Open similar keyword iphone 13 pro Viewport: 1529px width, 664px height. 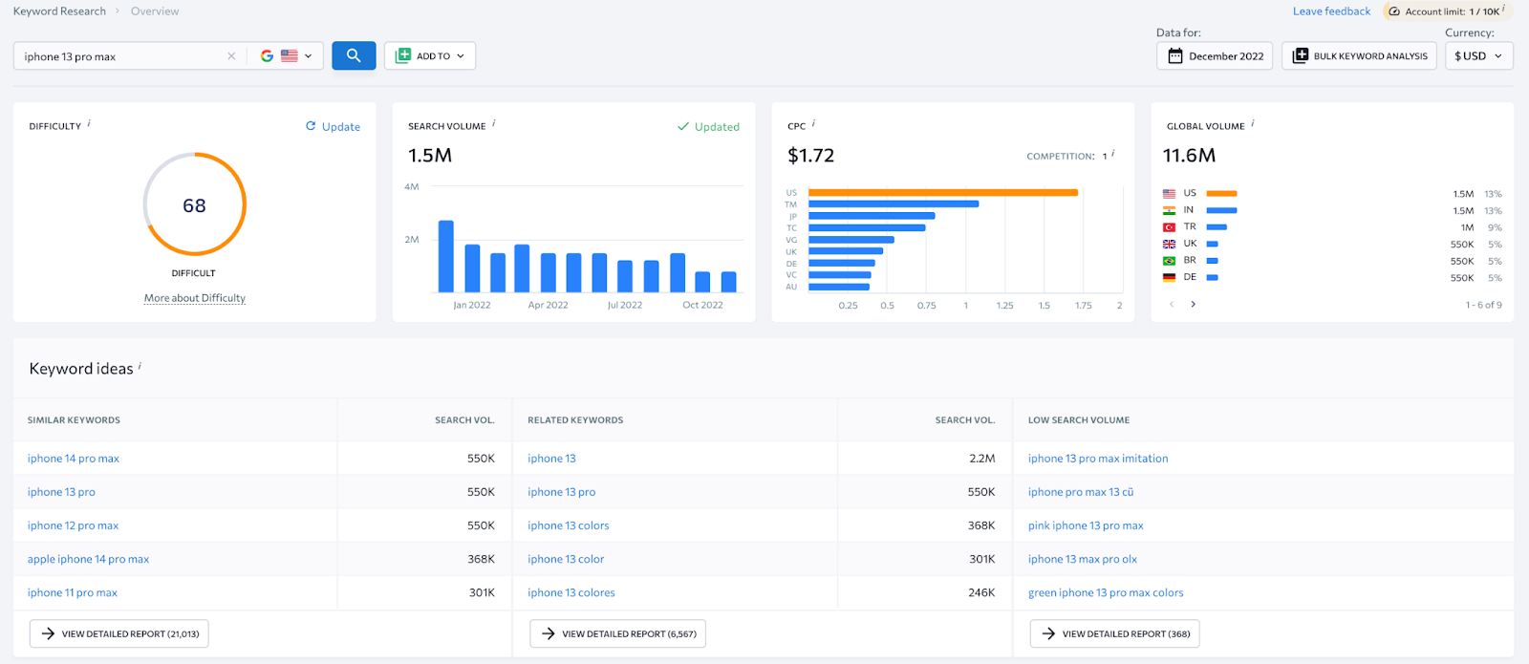coord(61,492)
